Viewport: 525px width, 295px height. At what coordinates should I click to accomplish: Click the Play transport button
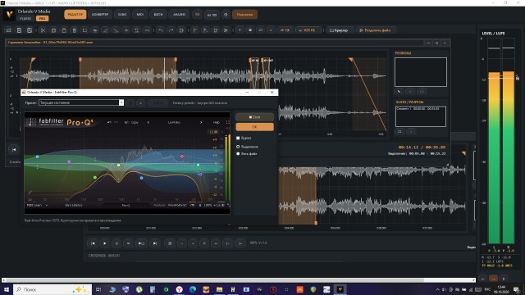pyautogui.click(x=104, y=243)
